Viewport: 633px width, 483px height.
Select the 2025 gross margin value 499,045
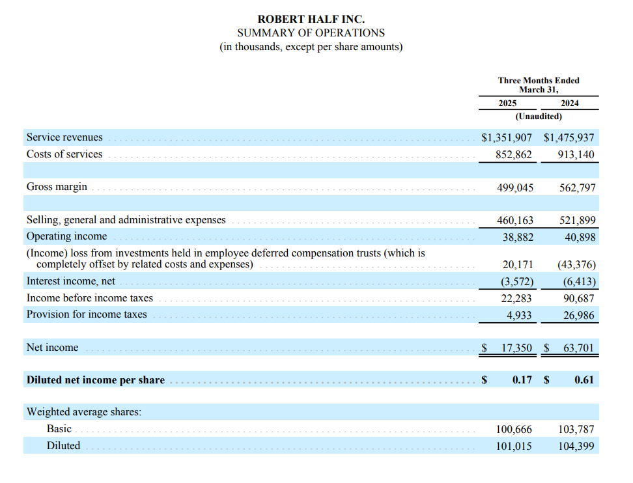(515, 188)
